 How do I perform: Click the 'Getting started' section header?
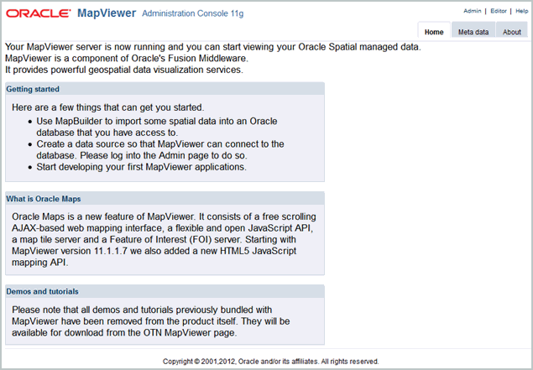[x=165, y=89]
